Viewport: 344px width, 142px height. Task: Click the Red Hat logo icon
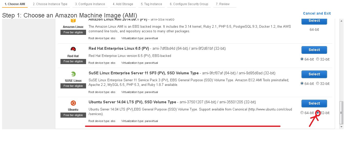tap(73, 49)
